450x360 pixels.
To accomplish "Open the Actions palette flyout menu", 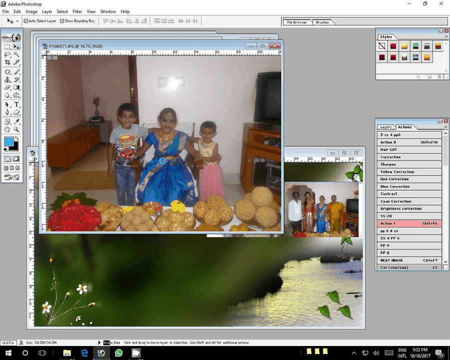I will (445, 127).
